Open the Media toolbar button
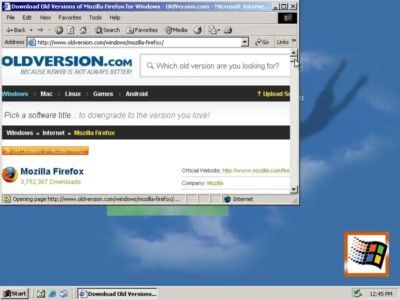 (176, 30)
